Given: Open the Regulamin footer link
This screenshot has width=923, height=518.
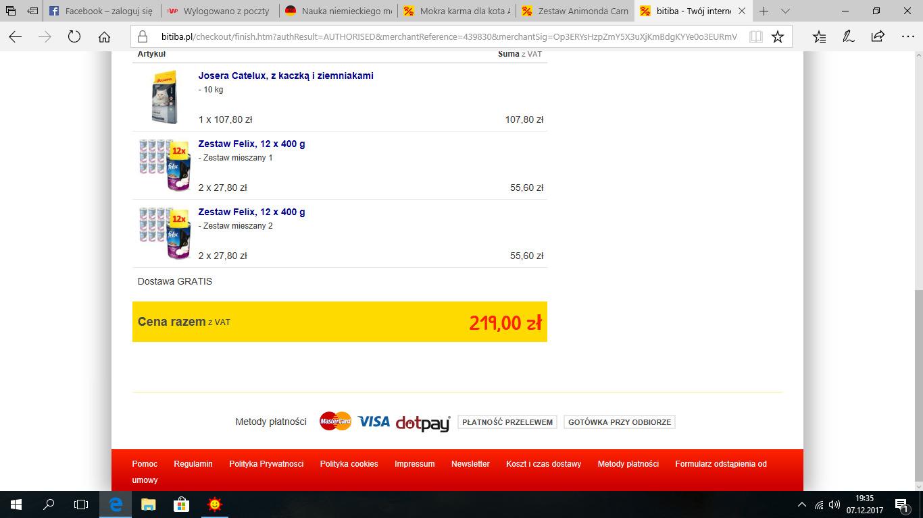Looking at the screenshot, I should 193,464.
